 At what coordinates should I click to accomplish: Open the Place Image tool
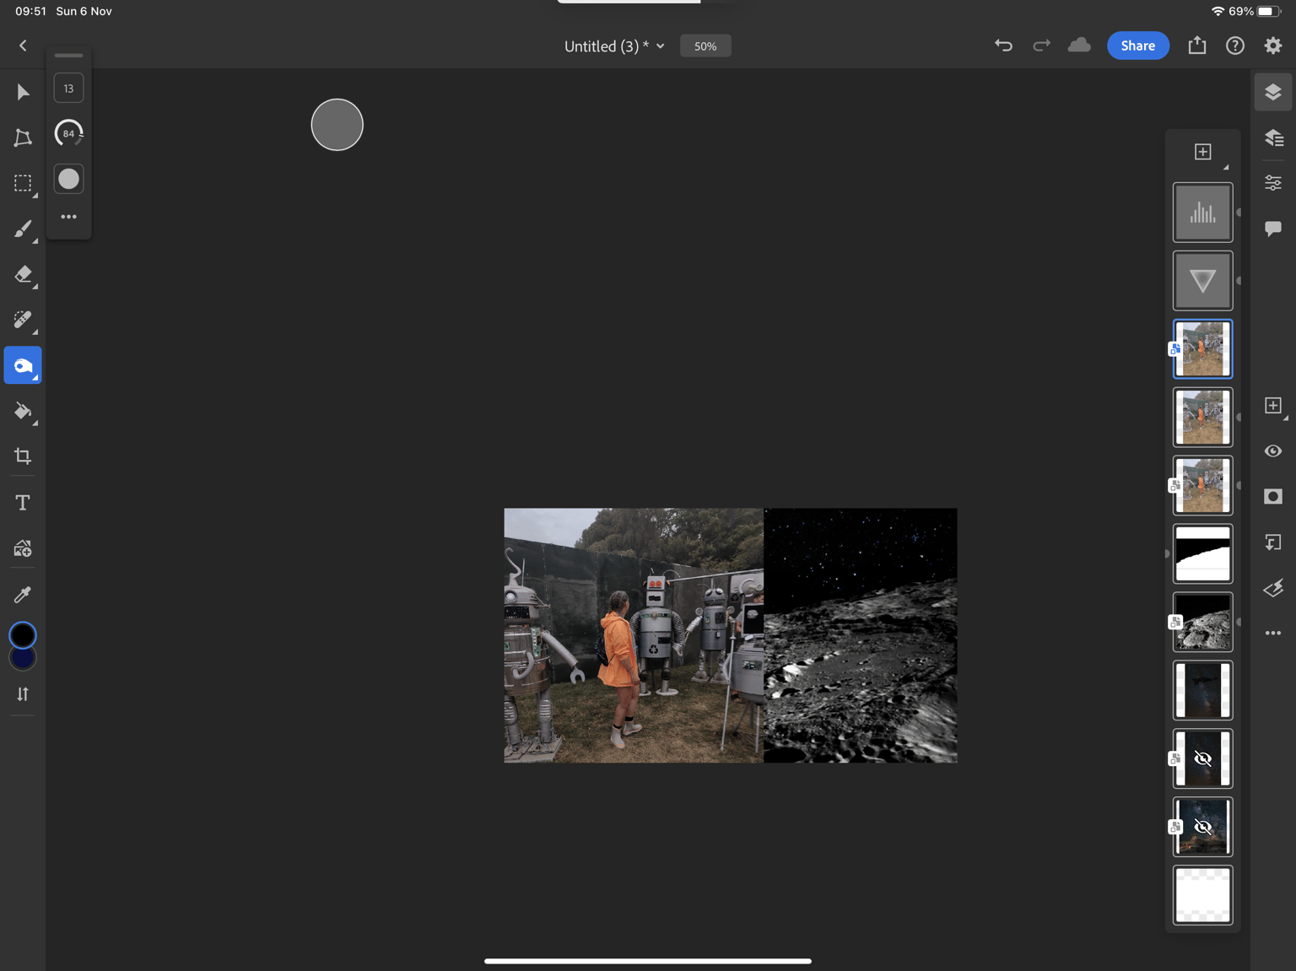pos(23,549)
